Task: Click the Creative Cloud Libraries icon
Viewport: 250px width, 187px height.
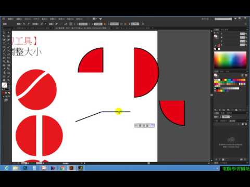Action: [231, 139]
